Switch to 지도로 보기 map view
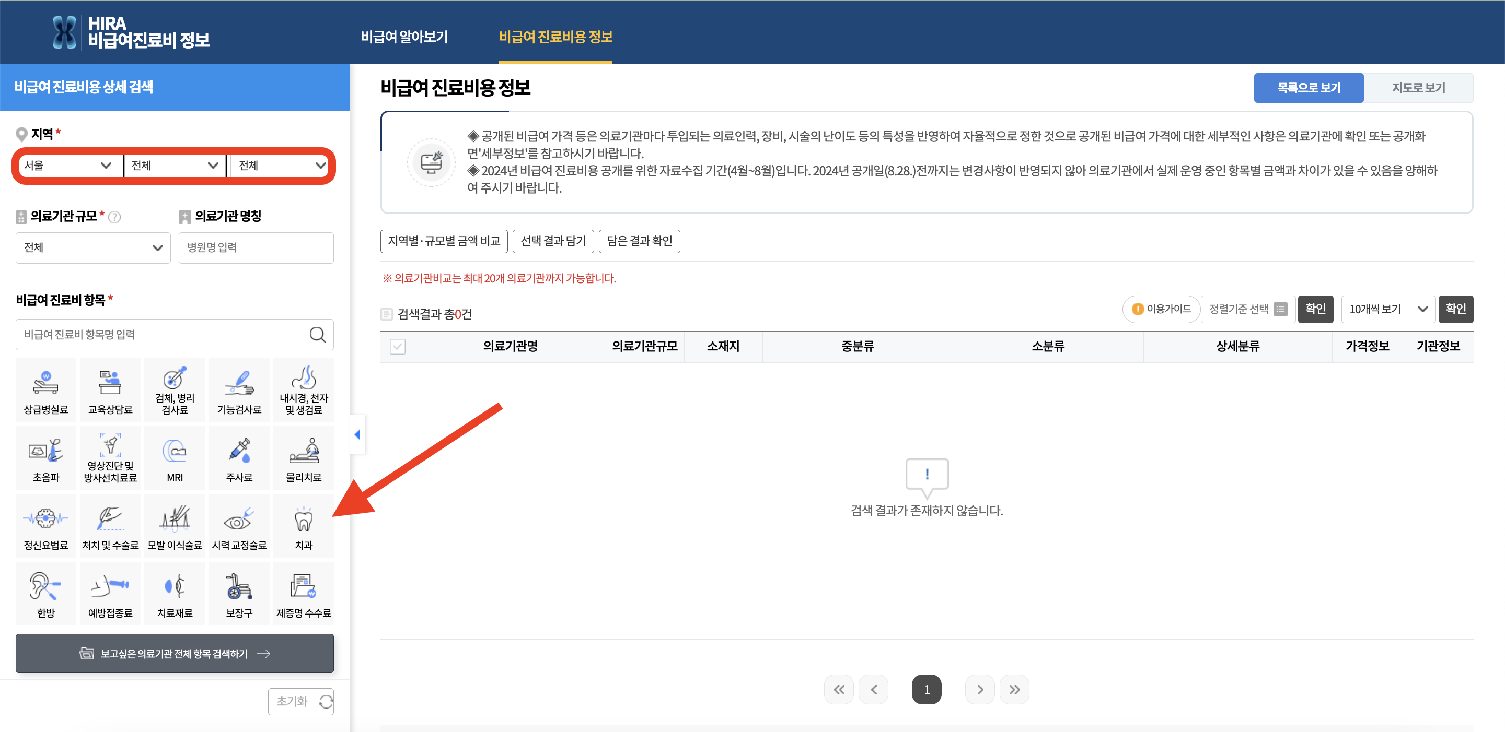 [1419, 87]
